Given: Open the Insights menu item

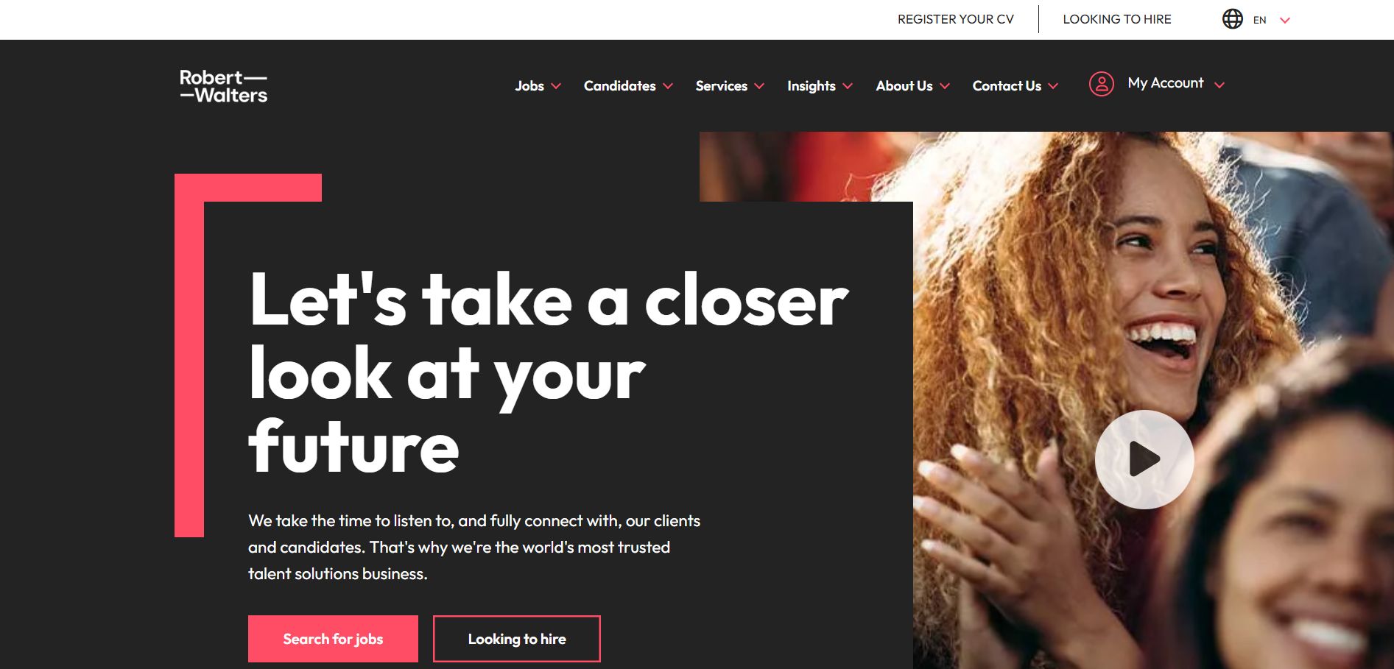Looking at the screenshot, I should 812,86.
